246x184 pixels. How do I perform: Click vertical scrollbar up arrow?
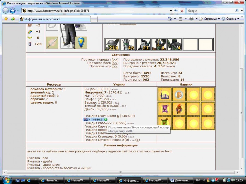tap(242, 26)
